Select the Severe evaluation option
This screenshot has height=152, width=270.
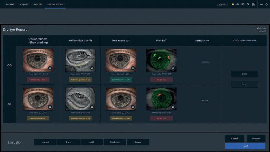[138, 142]
